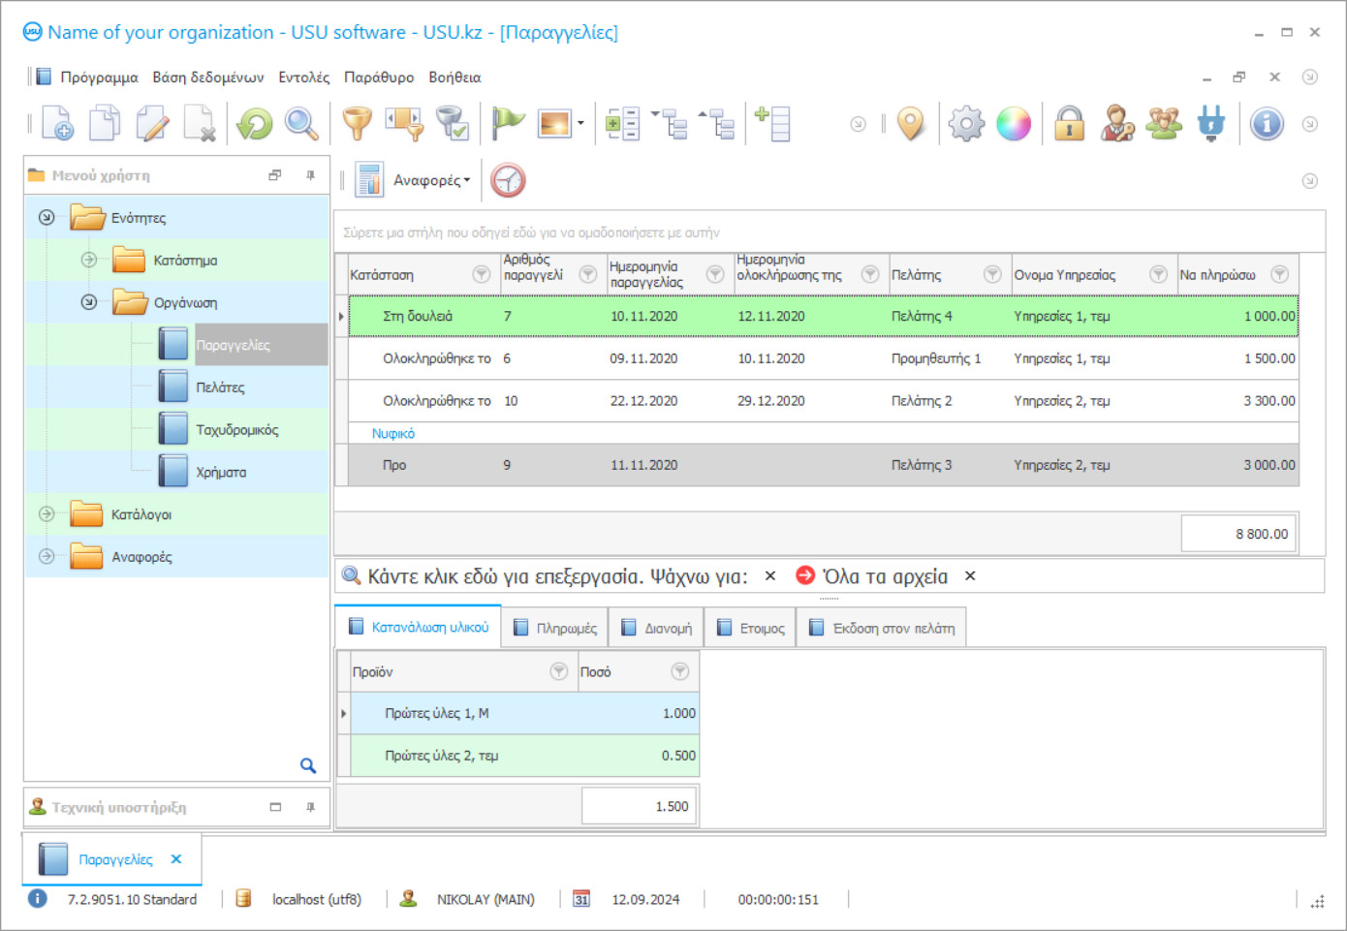1347x931 pixels.
Task: Open the color wheel theme icon
Action: point(1014,124)
